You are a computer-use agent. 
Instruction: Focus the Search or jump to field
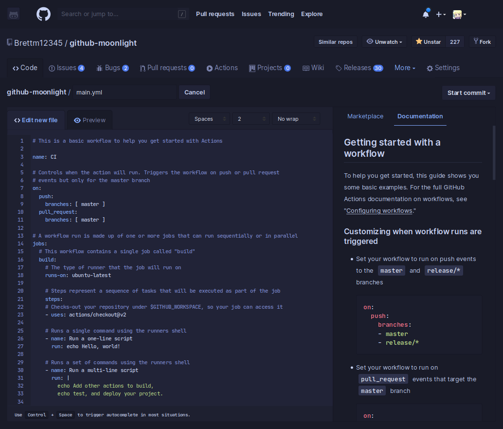tap(123, 14)
